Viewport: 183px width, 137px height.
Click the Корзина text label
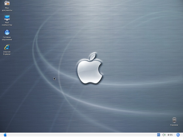tap(174, 125)
